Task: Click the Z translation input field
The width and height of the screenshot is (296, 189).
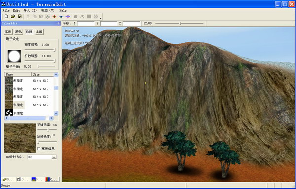Action: coord(132,23)
